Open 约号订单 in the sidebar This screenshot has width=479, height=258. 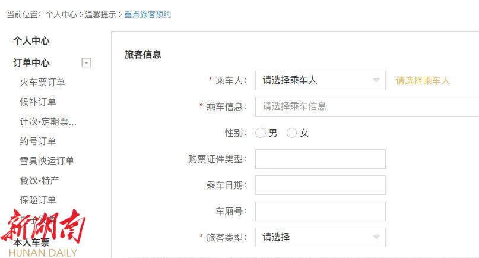[x=38, y=141]
